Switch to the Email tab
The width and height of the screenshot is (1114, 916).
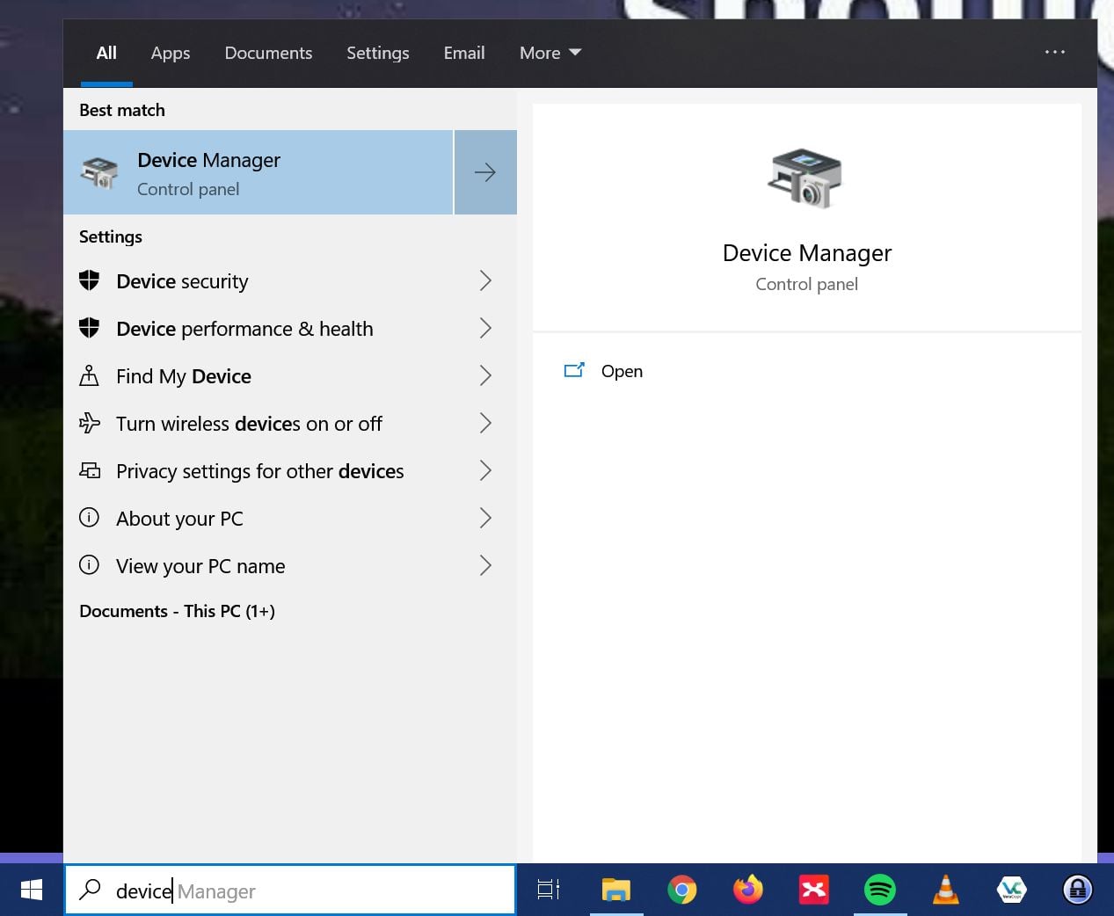click(x=463, y=53)
